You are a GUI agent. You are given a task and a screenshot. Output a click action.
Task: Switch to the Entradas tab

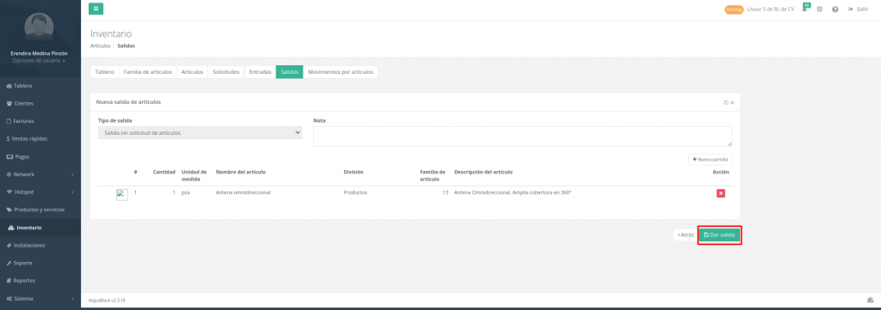coord(260,72)
